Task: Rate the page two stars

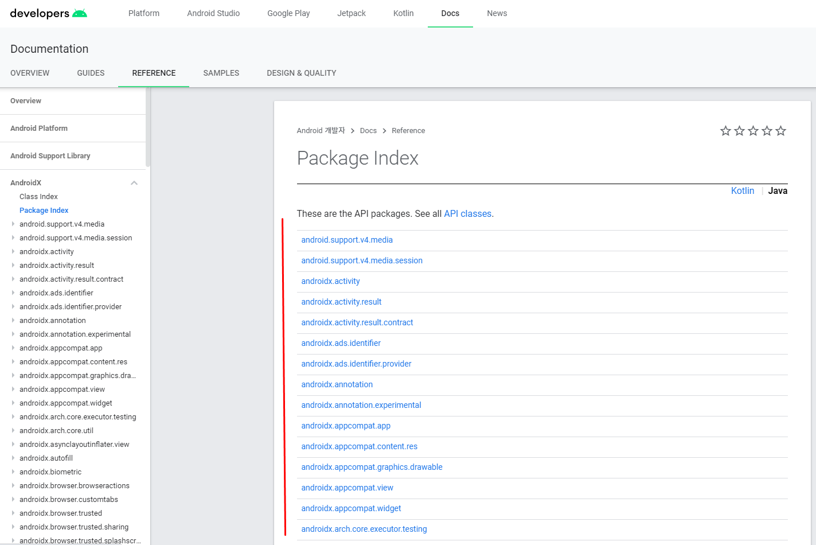Action: click(739, 131)
